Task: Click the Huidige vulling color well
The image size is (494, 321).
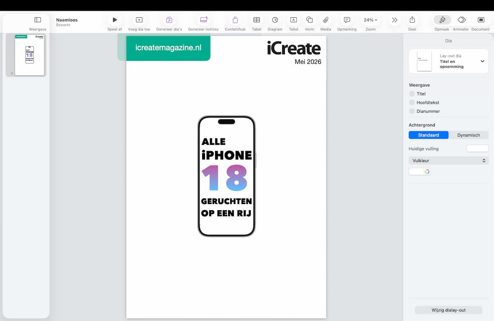Action: click(x=477, y=149)
